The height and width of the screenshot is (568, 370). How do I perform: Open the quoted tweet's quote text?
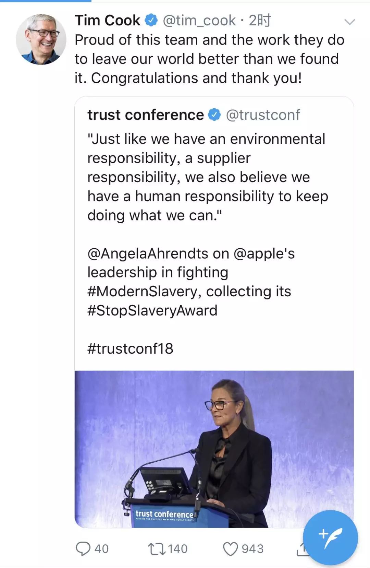[x=206, y=177]
